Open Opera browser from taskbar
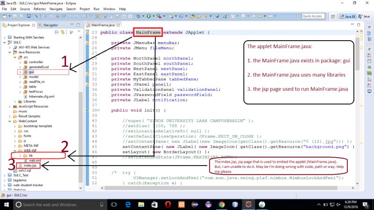 click(x=168, y=204)
